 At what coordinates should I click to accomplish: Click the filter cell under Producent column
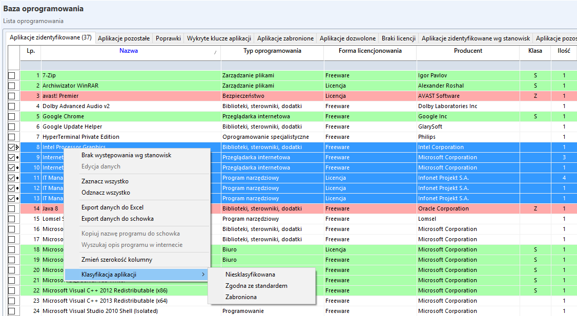coord(468,66)
